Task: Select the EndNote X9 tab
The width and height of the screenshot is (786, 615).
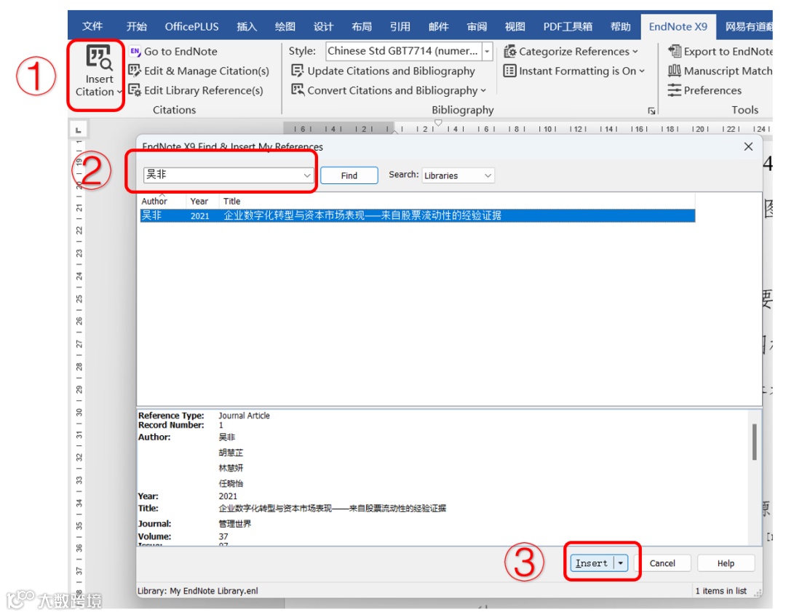Action: tap(678, 26)
